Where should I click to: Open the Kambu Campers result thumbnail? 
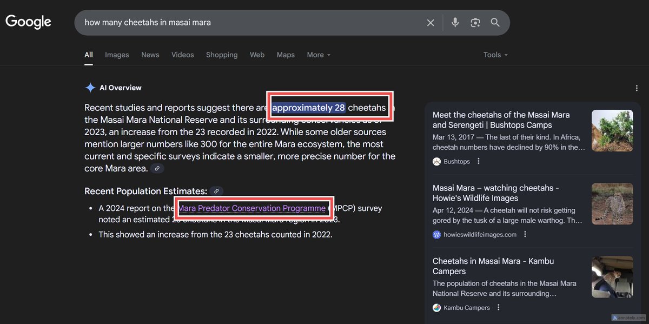[612, 277]
